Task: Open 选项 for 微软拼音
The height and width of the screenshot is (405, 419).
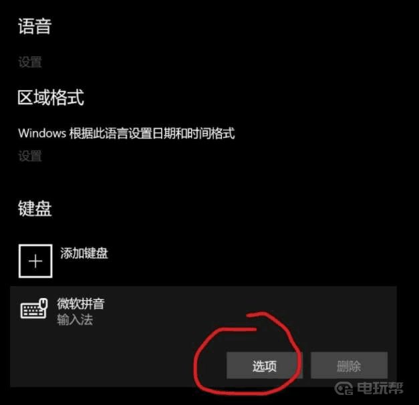Action: click(265, 366)
